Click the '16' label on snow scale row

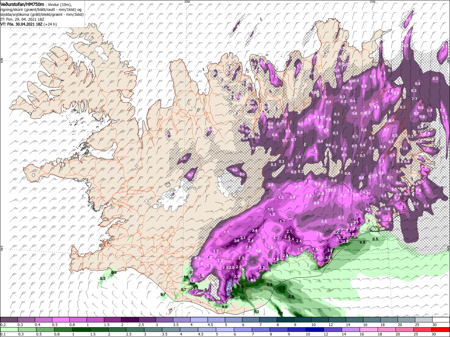(x=365, y=325)
